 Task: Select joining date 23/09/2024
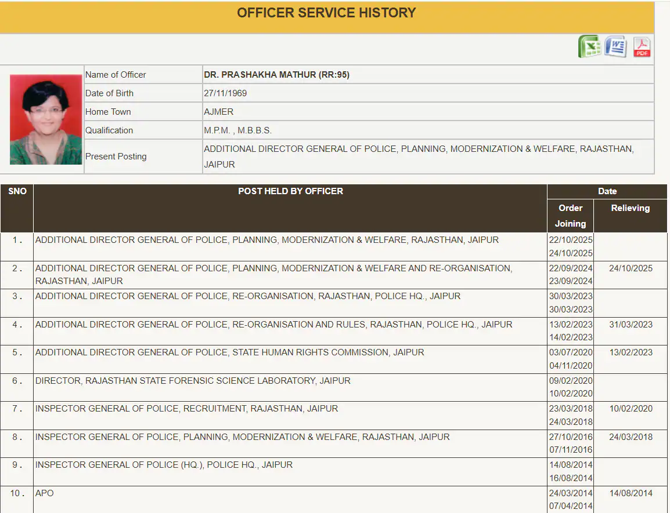tap(571, 281)
